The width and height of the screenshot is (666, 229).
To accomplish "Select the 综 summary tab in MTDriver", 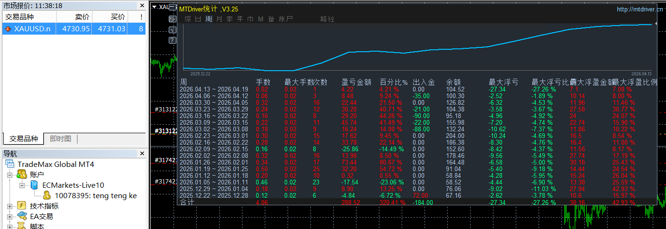I will pyautogui.click(x=188, y=19).
